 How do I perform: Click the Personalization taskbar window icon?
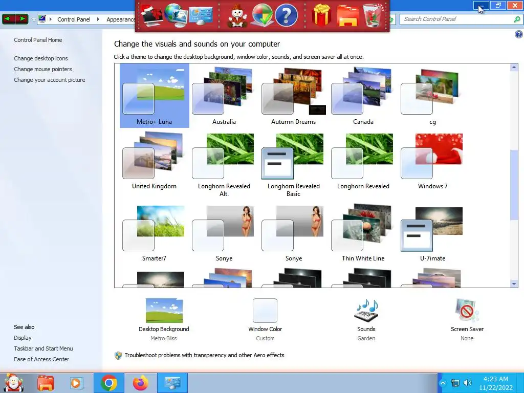click(172, 383)
